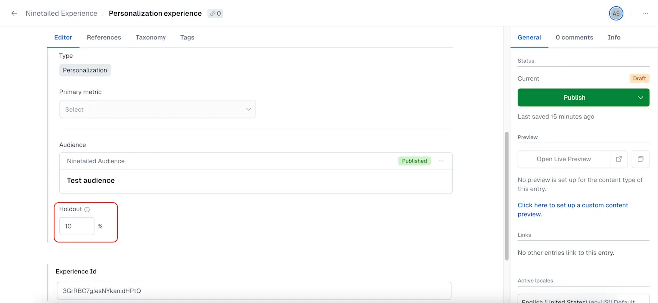This screenshot has height=303, width=658.
Task: Open the 0 comments tab
Action: click(574, 37)
